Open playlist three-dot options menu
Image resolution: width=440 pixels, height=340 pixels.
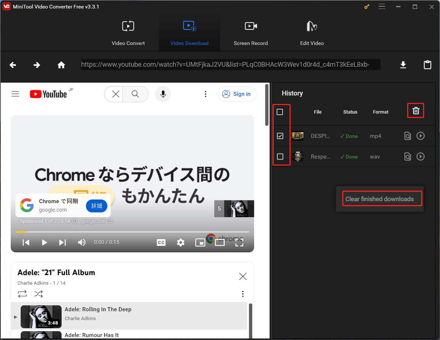243,294
